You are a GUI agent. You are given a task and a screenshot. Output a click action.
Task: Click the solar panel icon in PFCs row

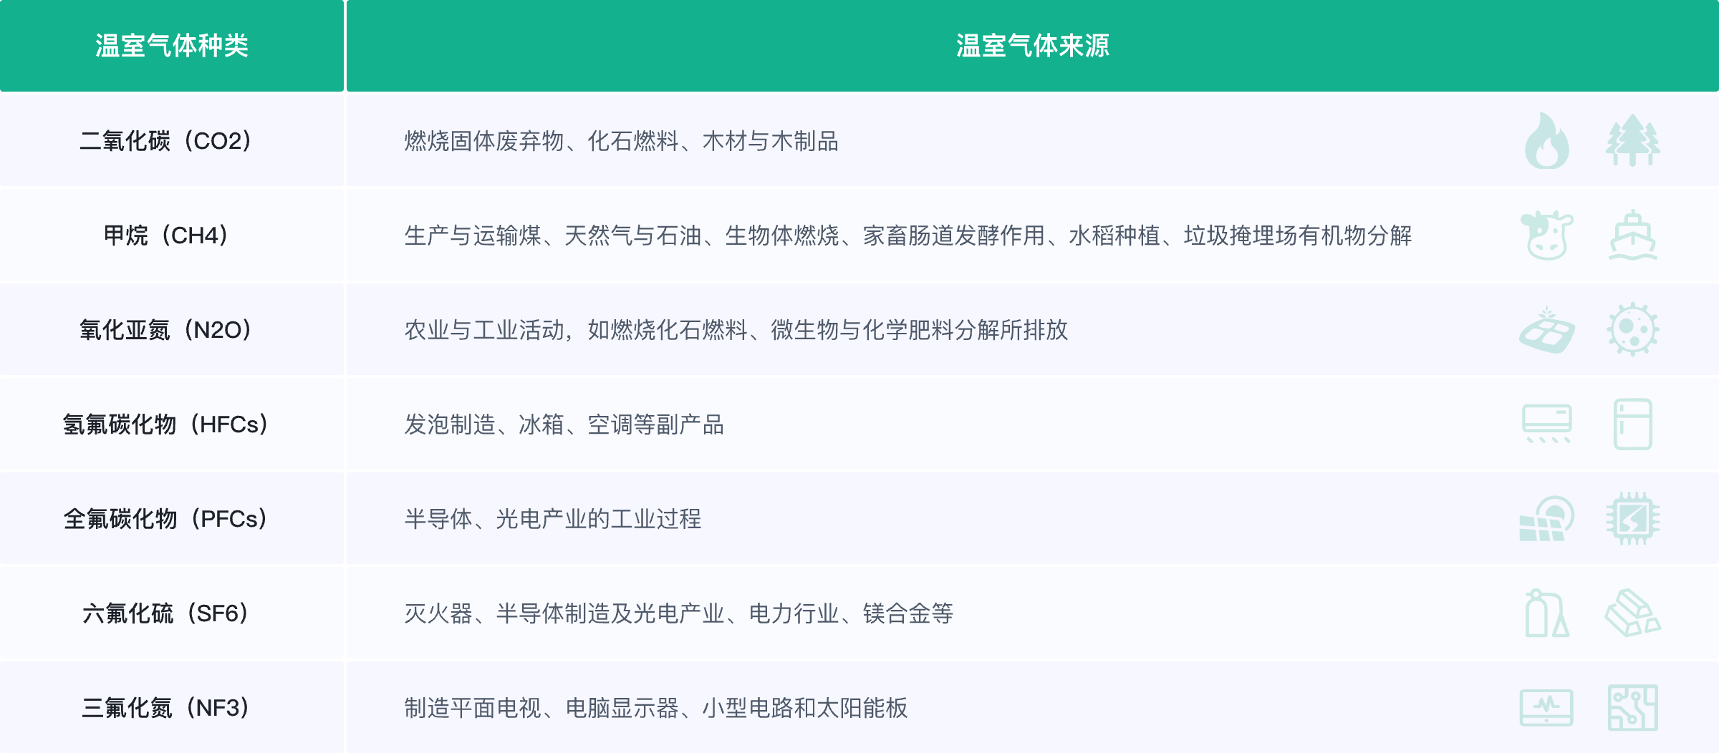[1547, 518]
